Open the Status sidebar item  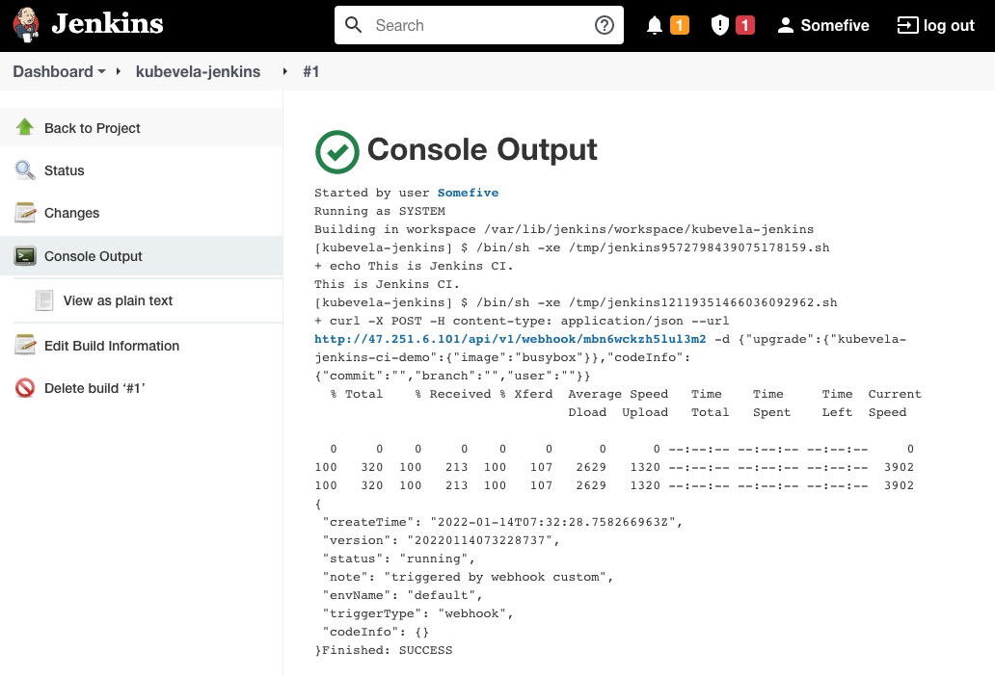coord(65,170)
